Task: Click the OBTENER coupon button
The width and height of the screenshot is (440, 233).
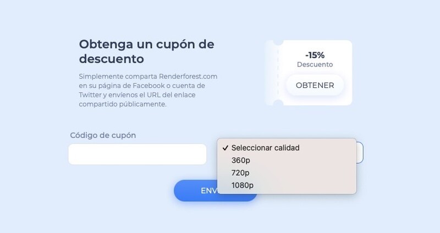Action: (x=315, y=85)
